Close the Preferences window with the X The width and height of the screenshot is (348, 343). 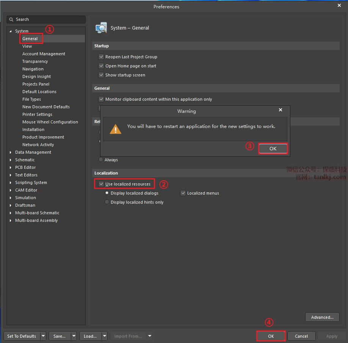click(339, 5)
